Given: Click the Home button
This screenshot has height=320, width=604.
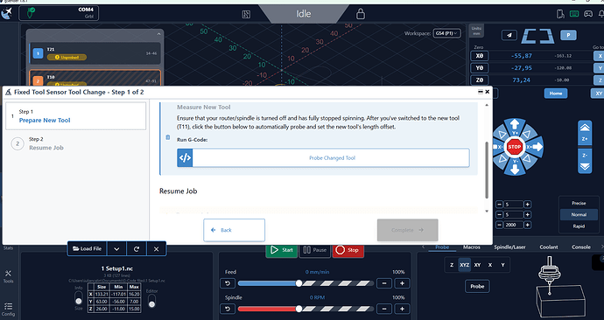Looking at the screenshot, I should 556,93.
